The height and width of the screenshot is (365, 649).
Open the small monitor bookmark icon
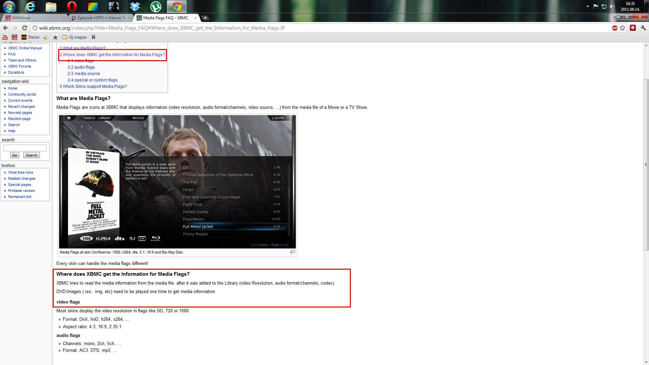[x=46, y=37]
